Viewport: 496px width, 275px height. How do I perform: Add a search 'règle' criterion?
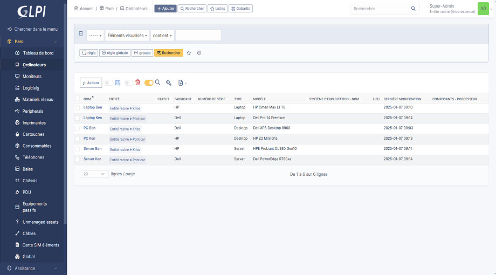click(88, 53)
